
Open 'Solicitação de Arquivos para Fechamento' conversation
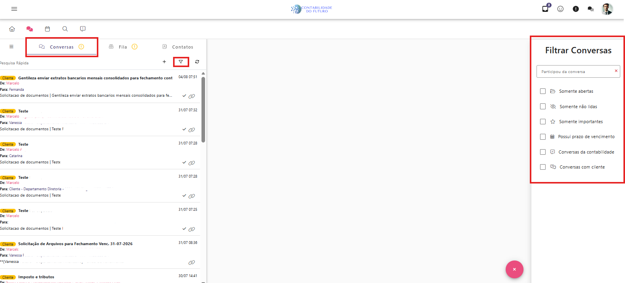click(x=100, y=252)
